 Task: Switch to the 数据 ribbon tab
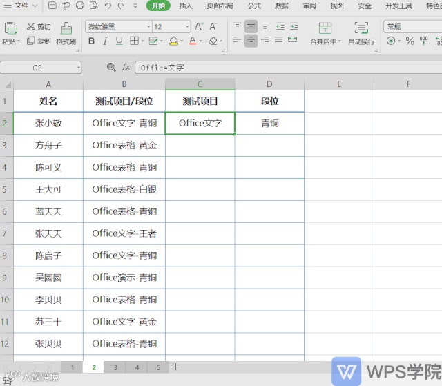click(x=282, y=6)
